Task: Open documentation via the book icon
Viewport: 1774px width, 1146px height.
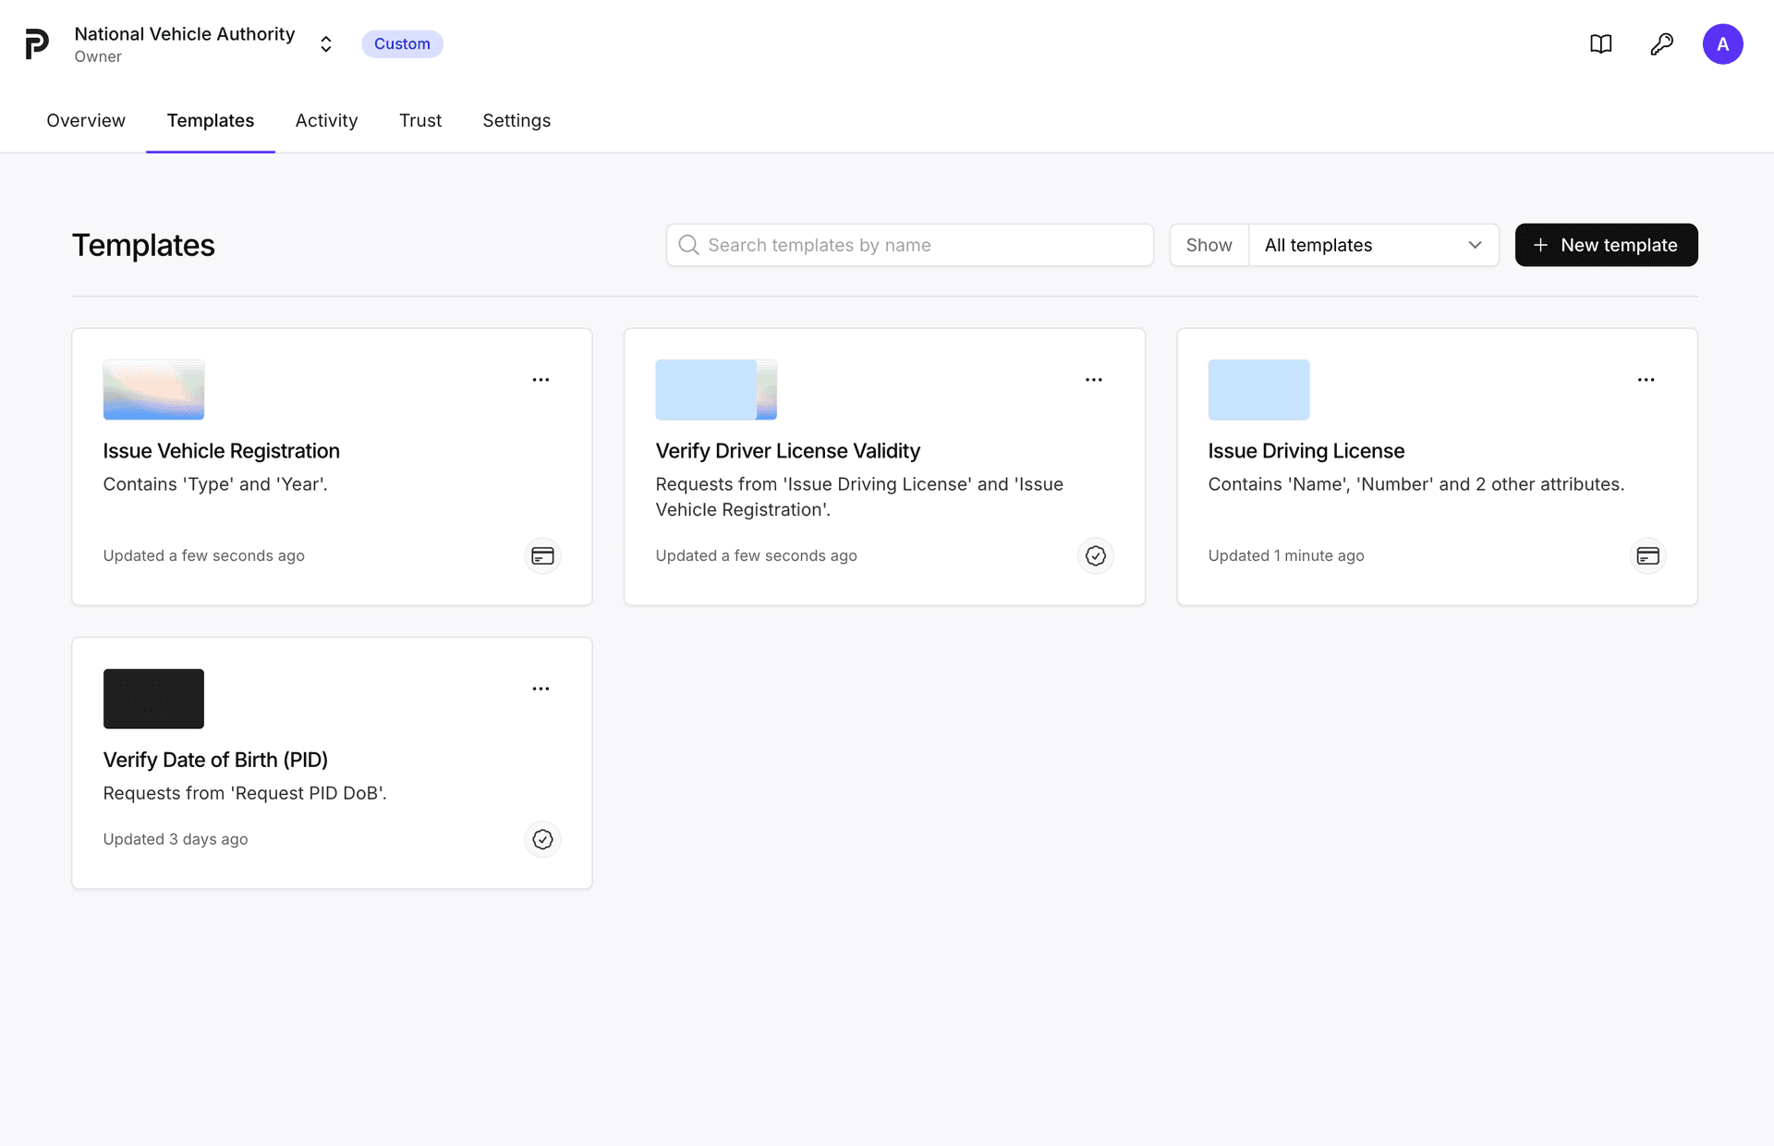Action: pyautogui.click(x=1601, y=43)
